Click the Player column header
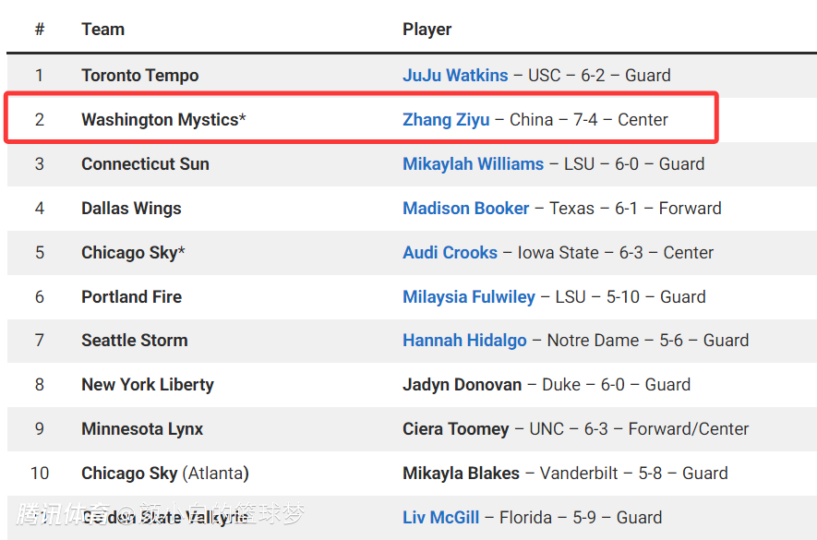This screenshot has height=540, width=817. tap(427, 30)
